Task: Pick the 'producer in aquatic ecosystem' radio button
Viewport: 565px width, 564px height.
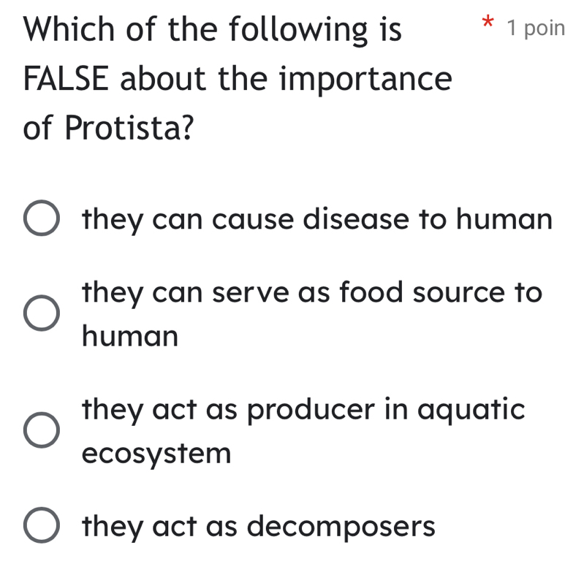Action: click(42, 430)
